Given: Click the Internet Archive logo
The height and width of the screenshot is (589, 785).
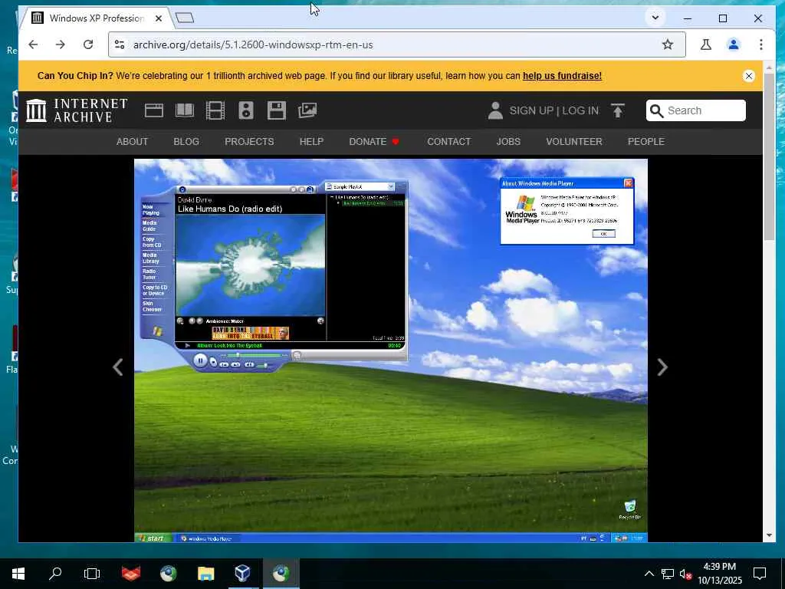Looking at the screenshot, I should click(77, 110).
